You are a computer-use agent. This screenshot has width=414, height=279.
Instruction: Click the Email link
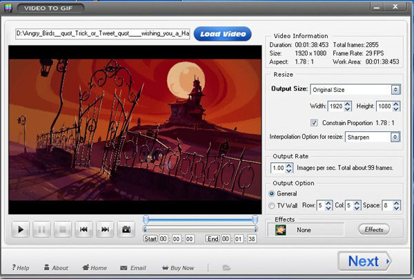tap(133, 268)
